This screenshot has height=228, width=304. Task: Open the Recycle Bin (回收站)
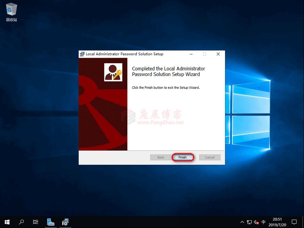tap(11, 10)
